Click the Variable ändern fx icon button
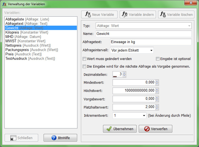This screenshot has width=199, height=147. (137, 14)
